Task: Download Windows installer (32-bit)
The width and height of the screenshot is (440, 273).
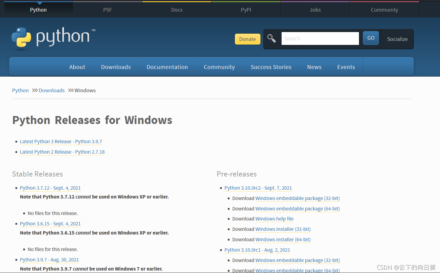Action: (x=283, y=229)
